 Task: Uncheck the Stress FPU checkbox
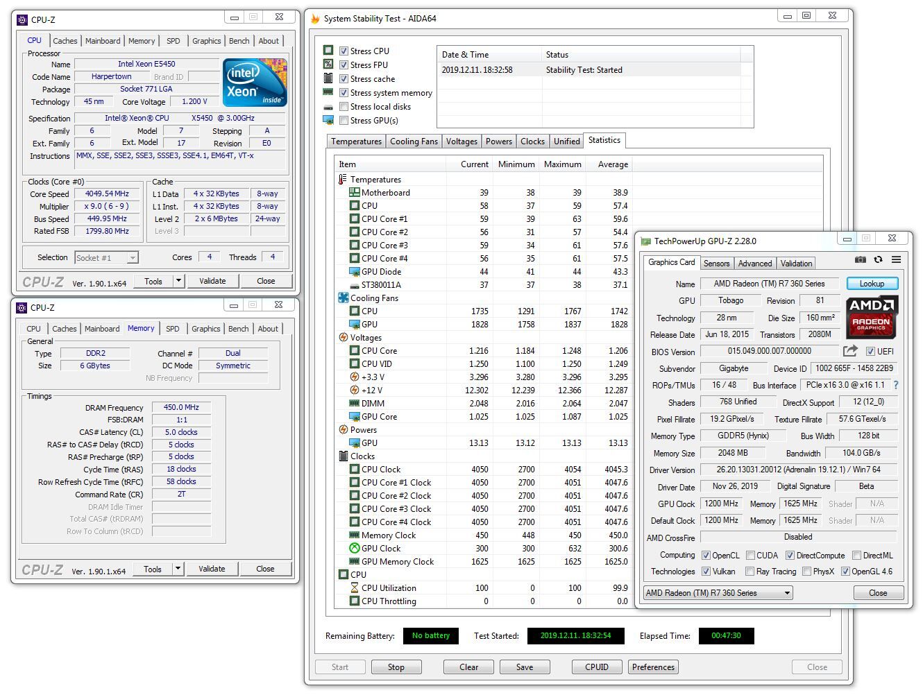(x=344, y=65)
